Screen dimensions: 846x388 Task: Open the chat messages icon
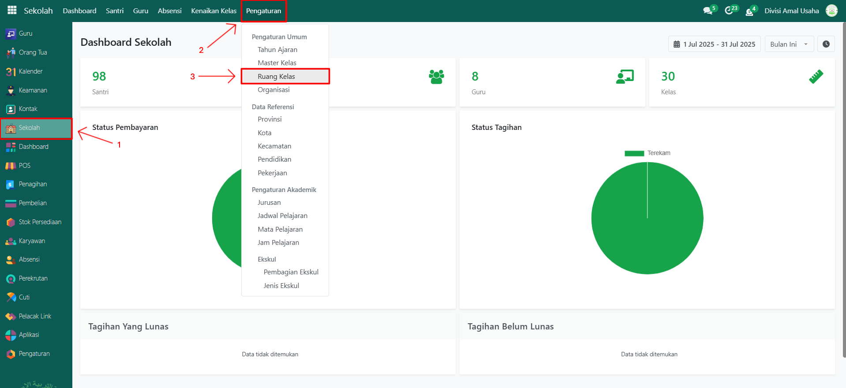coord(708,11)
